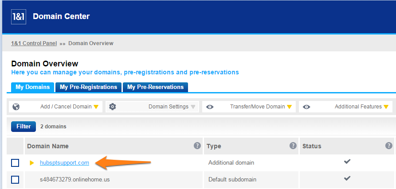This screenshot has width=396, height=189.
Task: Switch to the My Pre-Reservations tab
Action: click(155, 87)
